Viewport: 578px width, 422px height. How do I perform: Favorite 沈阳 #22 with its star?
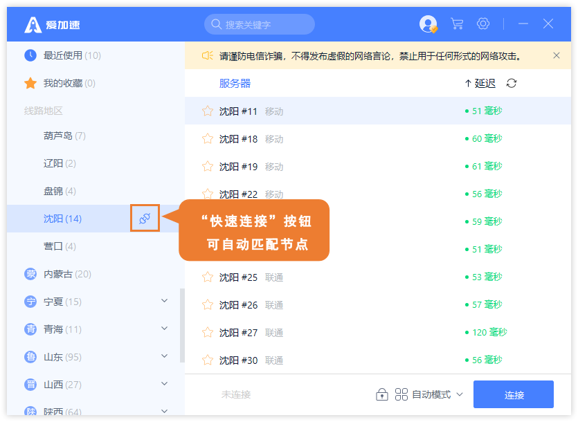(x=208, y=194)
